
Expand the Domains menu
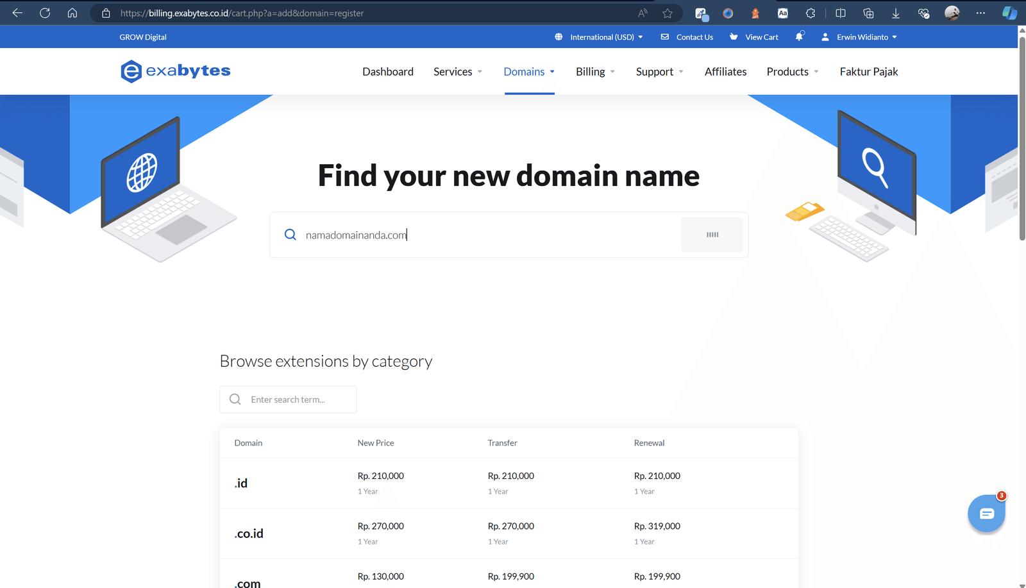tap(529, 72)
